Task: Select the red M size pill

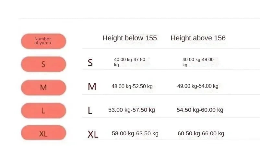Action: pyautogui.click(x=43, y=88)
